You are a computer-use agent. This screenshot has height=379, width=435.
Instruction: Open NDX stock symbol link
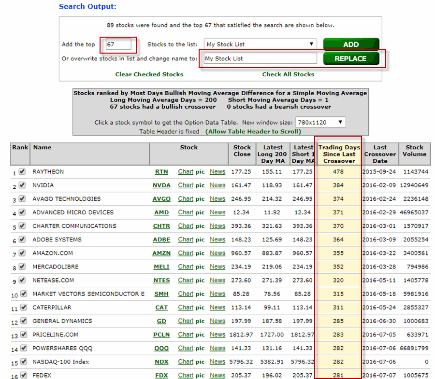click(x=161, y=362)
